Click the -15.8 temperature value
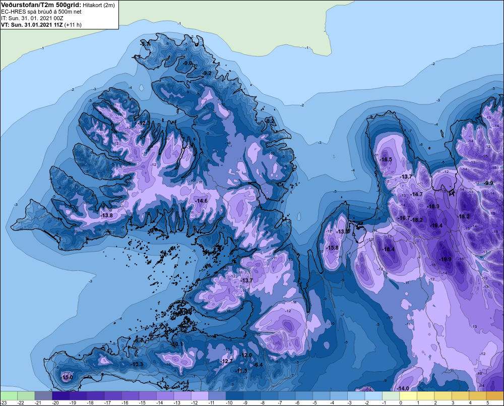 [332, 248]
